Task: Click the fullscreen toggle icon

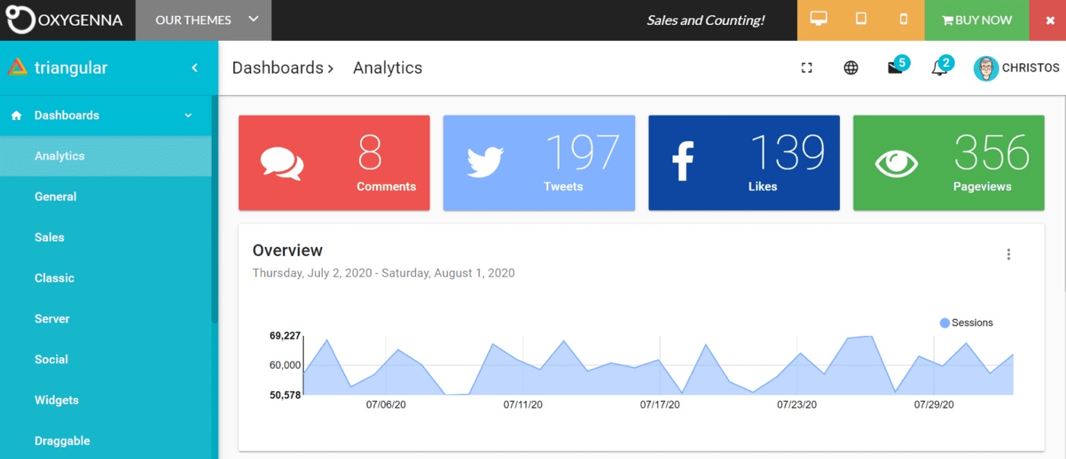Action: [x=806, y=68]
